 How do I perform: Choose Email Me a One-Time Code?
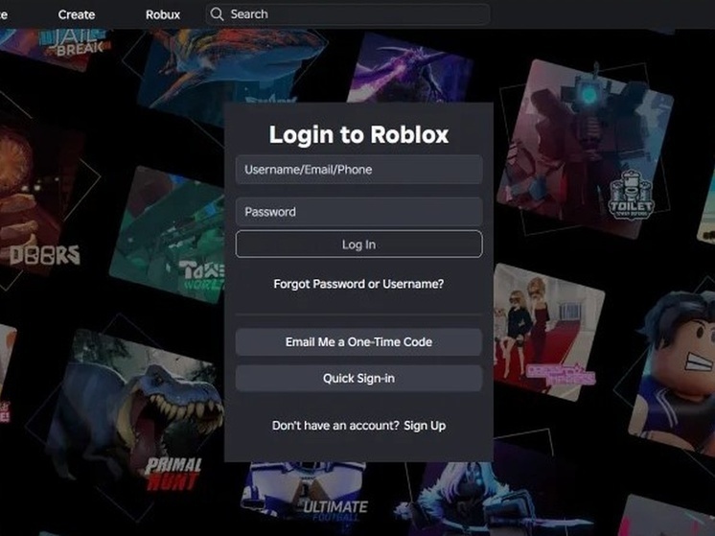[358, 342]
